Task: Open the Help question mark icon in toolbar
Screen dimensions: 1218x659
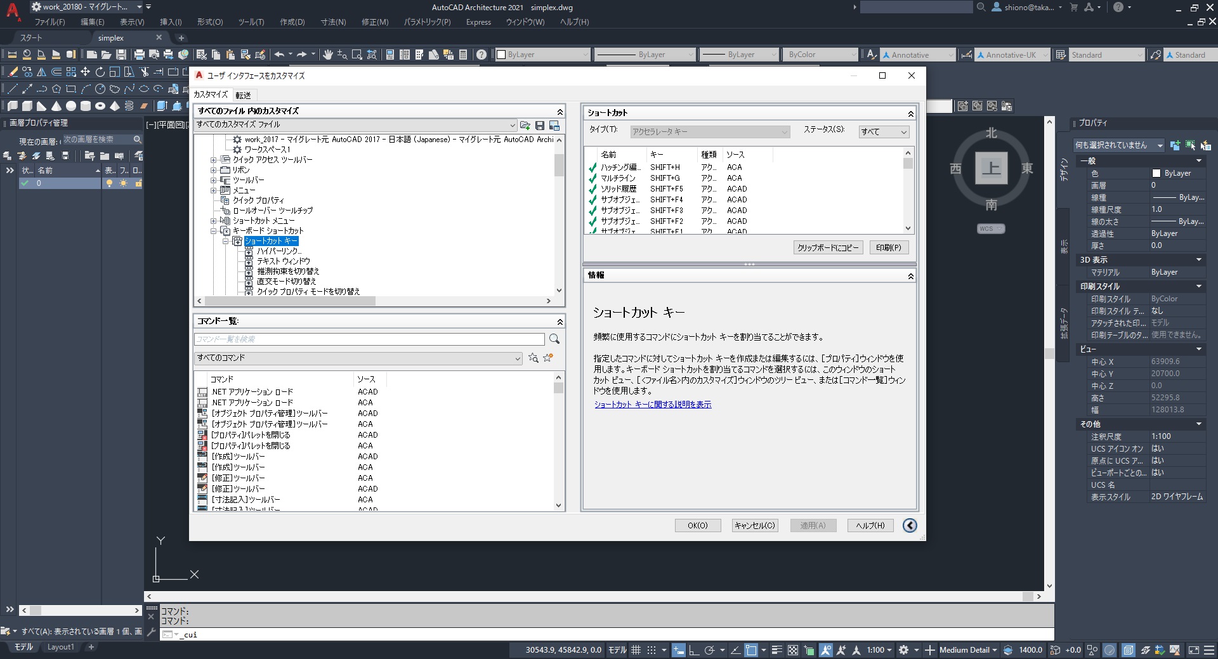Action: click(x=481, y=55)
